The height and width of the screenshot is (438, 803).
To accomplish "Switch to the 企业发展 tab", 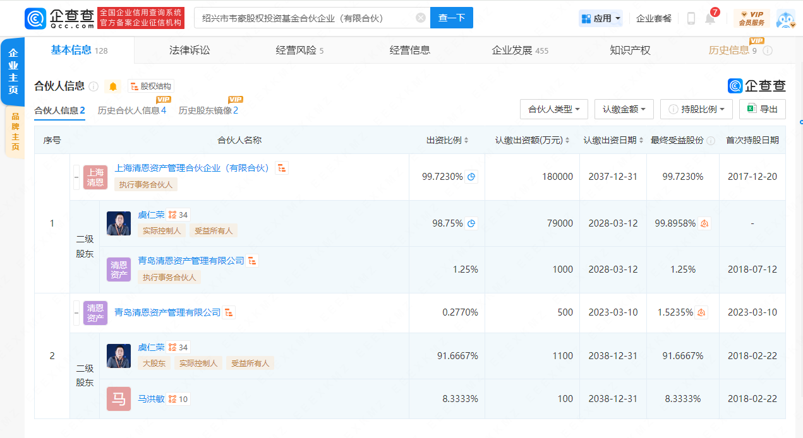I will click(x=520, y=50).
